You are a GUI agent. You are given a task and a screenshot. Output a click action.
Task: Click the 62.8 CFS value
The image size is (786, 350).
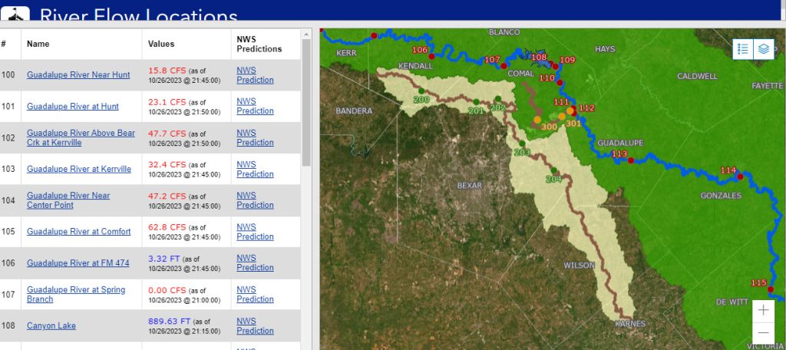167,228
